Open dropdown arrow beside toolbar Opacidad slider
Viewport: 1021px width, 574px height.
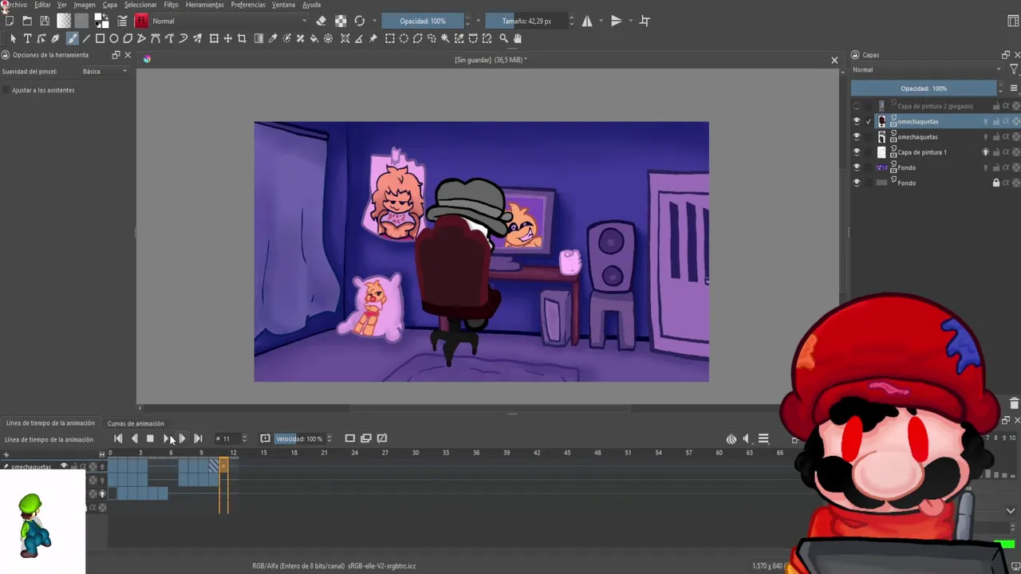(x=478, y=21)
